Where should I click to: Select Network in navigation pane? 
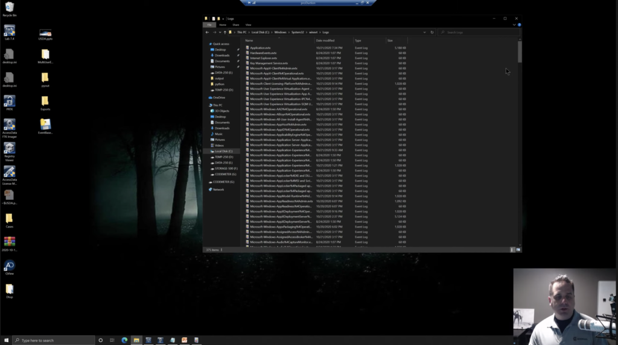218,190
